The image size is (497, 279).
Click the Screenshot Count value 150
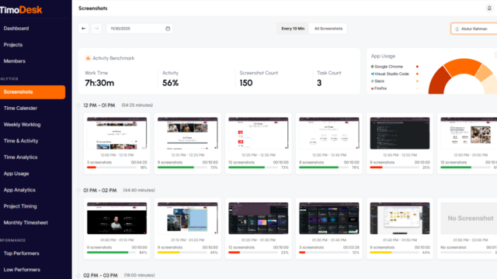pos(246,83)
